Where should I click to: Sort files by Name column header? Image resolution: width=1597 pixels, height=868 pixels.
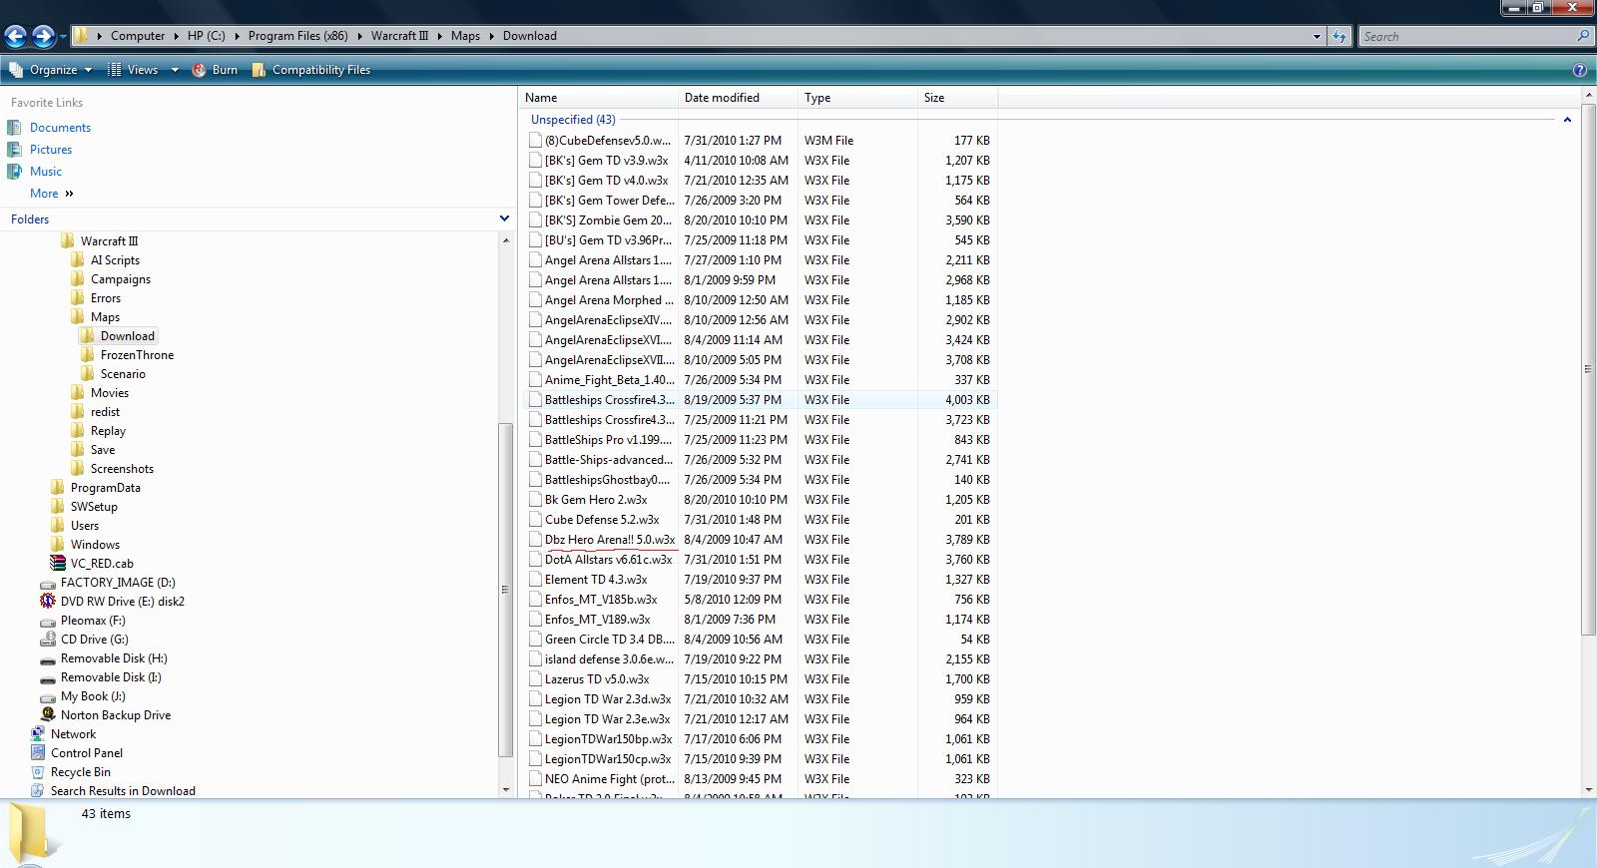[x=598, y=98]
